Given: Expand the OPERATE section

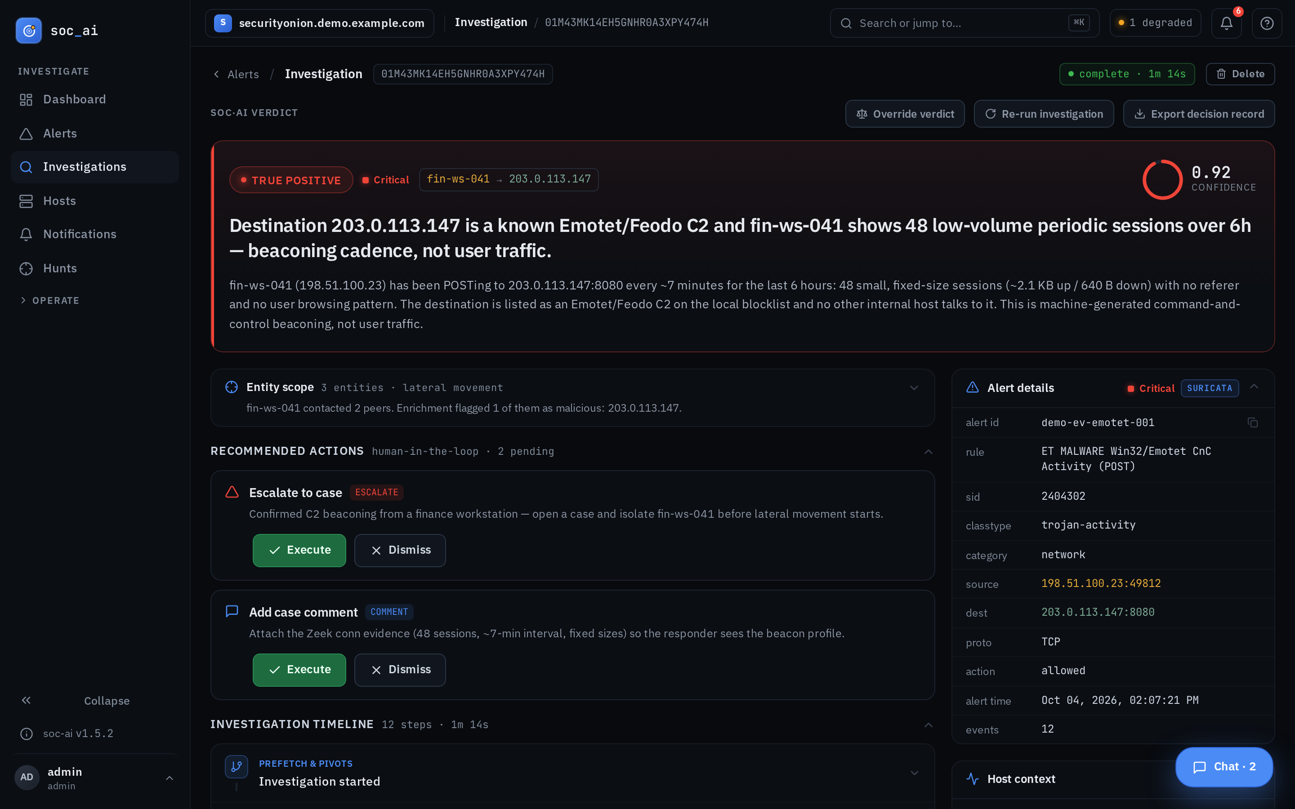Looking at the screenshot, I should pos(49,301).
